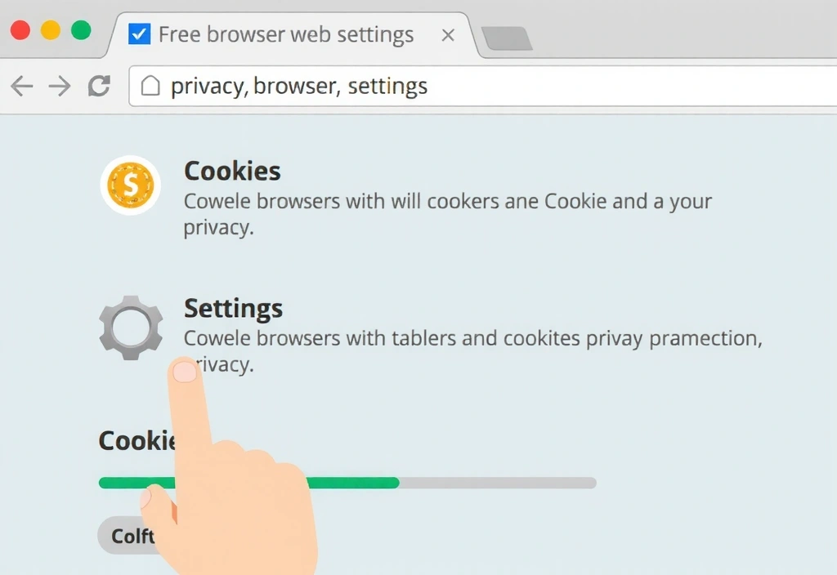Click the forward navigation arrow
Viewport: 837px width, 575px height.
[x=60, y=86]
